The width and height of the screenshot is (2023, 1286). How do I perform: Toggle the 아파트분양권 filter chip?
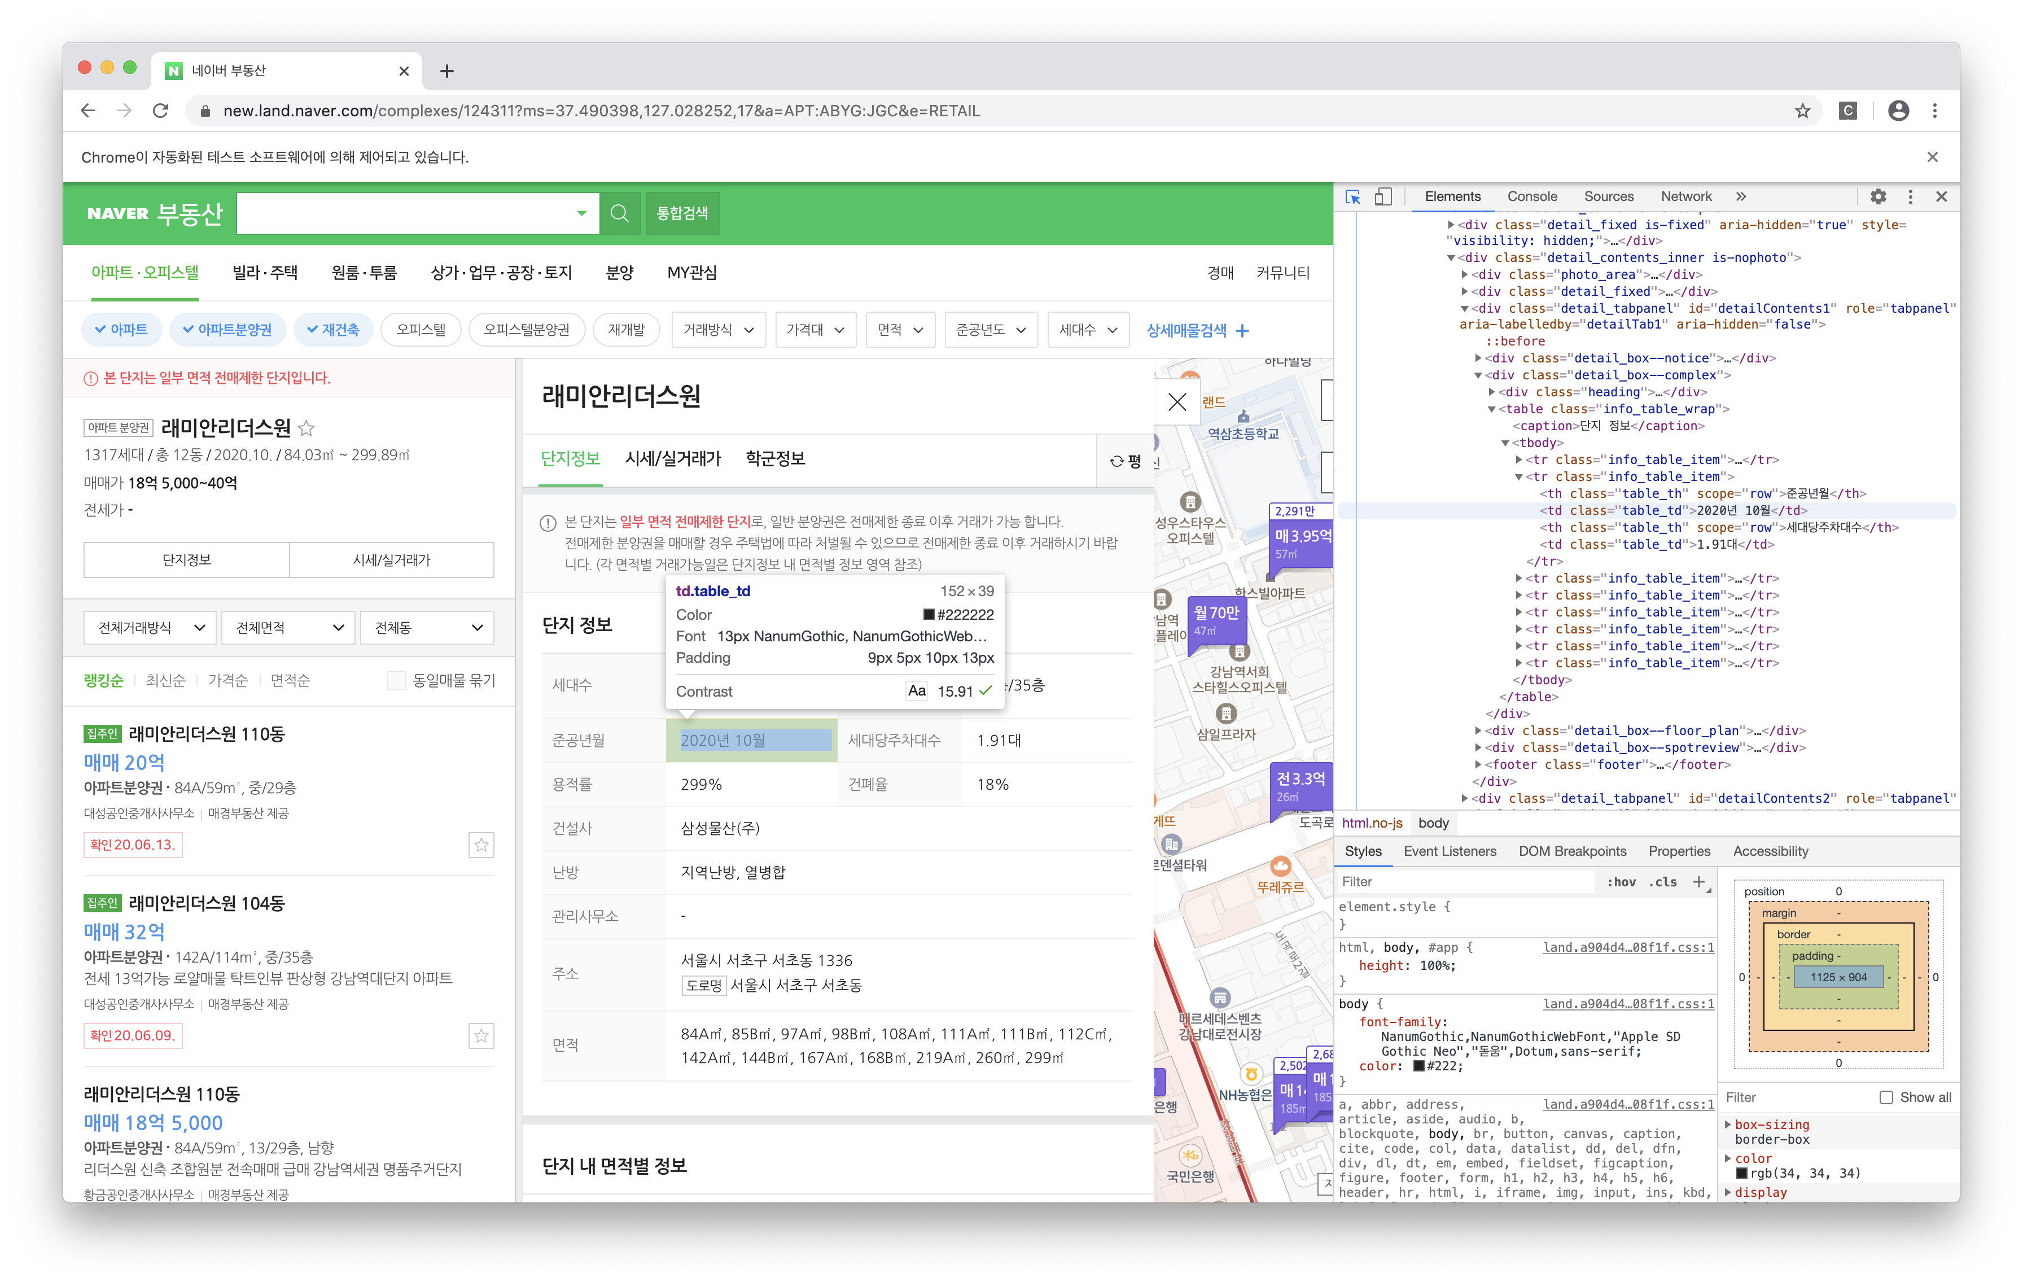pos(227,330)
